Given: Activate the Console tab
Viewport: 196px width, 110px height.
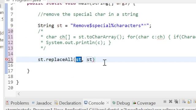Looking at the screenshot, I should (94, 103).
